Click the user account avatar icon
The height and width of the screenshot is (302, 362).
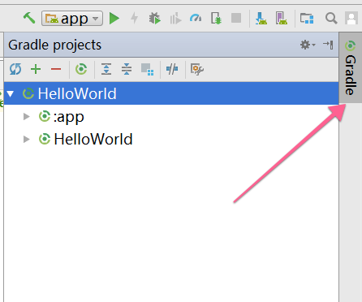point(351,18)
